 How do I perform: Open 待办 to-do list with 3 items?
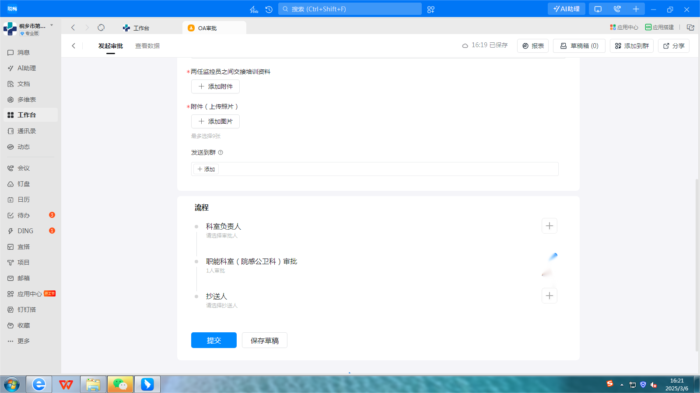coord(23,215)
